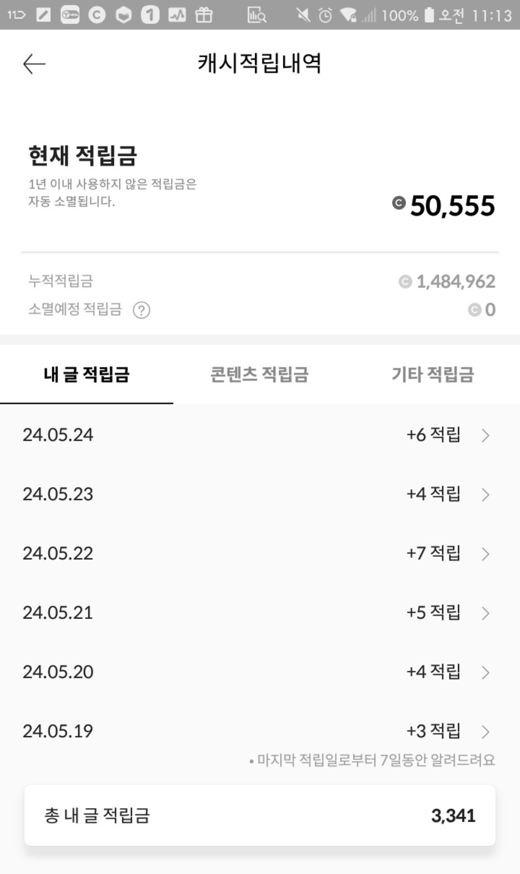Screen dimensions: 520x874
Task: Expand the 24.05.23 entry chevron
Action: (x=486, y=495)
